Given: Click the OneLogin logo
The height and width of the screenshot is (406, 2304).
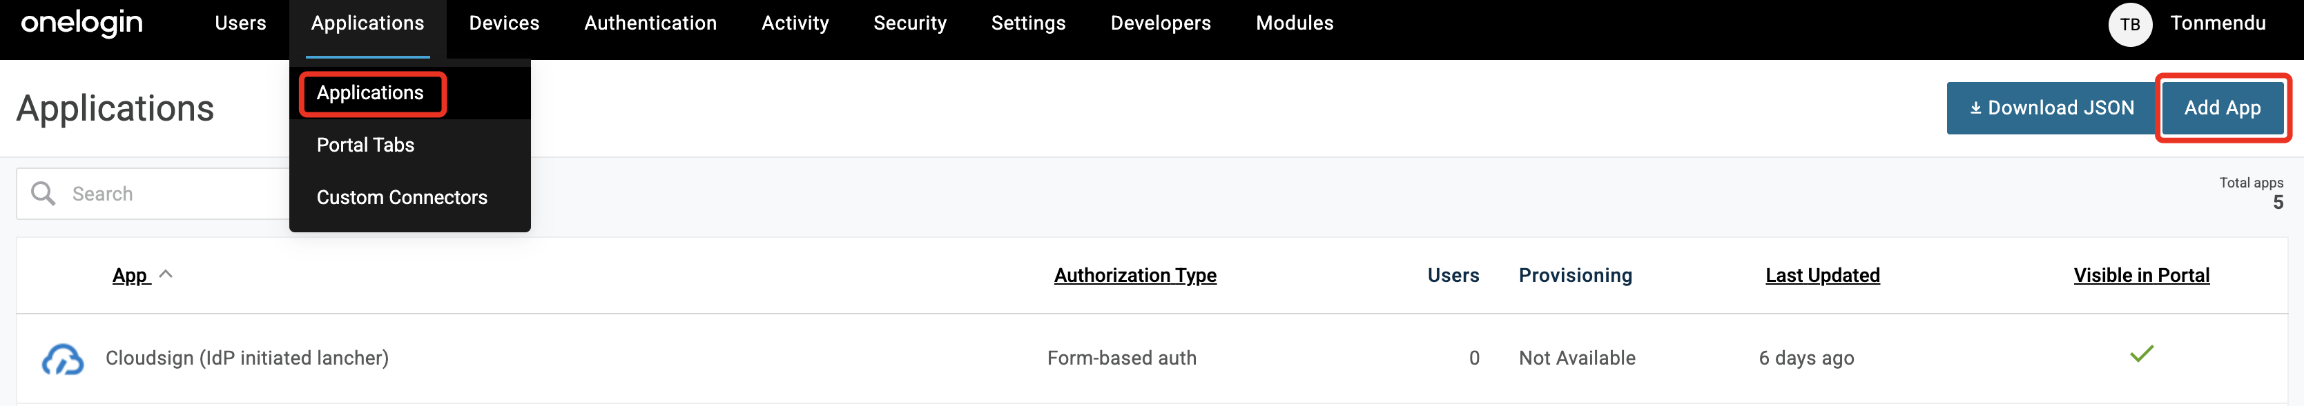Looking at the screenshot, I should tap(81, 23).
